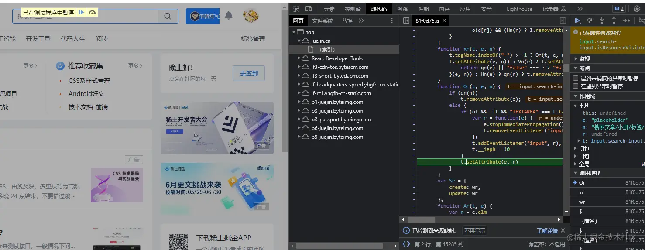Collapse the top frame tree node
Screen dimensions: 645x250
(294, 32)
